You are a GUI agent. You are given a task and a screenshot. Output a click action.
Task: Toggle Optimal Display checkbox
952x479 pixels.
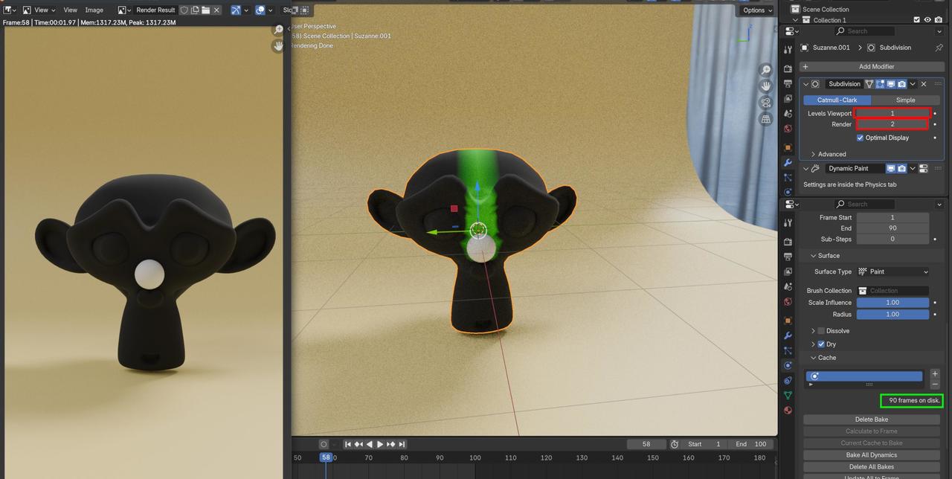click(861, 138)
